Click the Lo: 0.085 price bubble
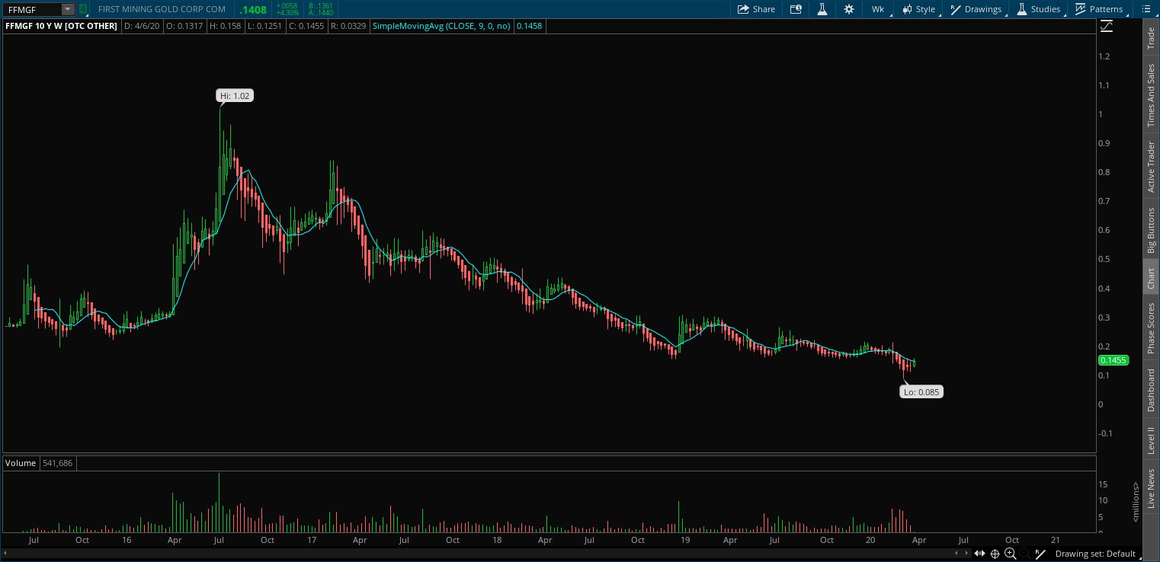Image resolution: width=1160 pixels, height=562 pixels. pos(921,392)
